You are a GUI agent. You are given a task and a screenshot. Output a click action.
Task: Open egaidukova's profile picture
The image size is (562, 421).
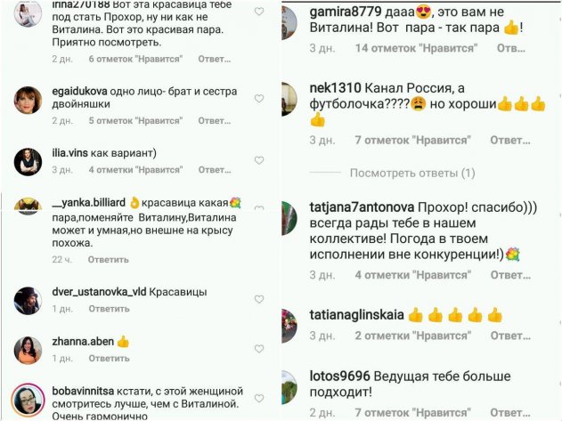28,100
